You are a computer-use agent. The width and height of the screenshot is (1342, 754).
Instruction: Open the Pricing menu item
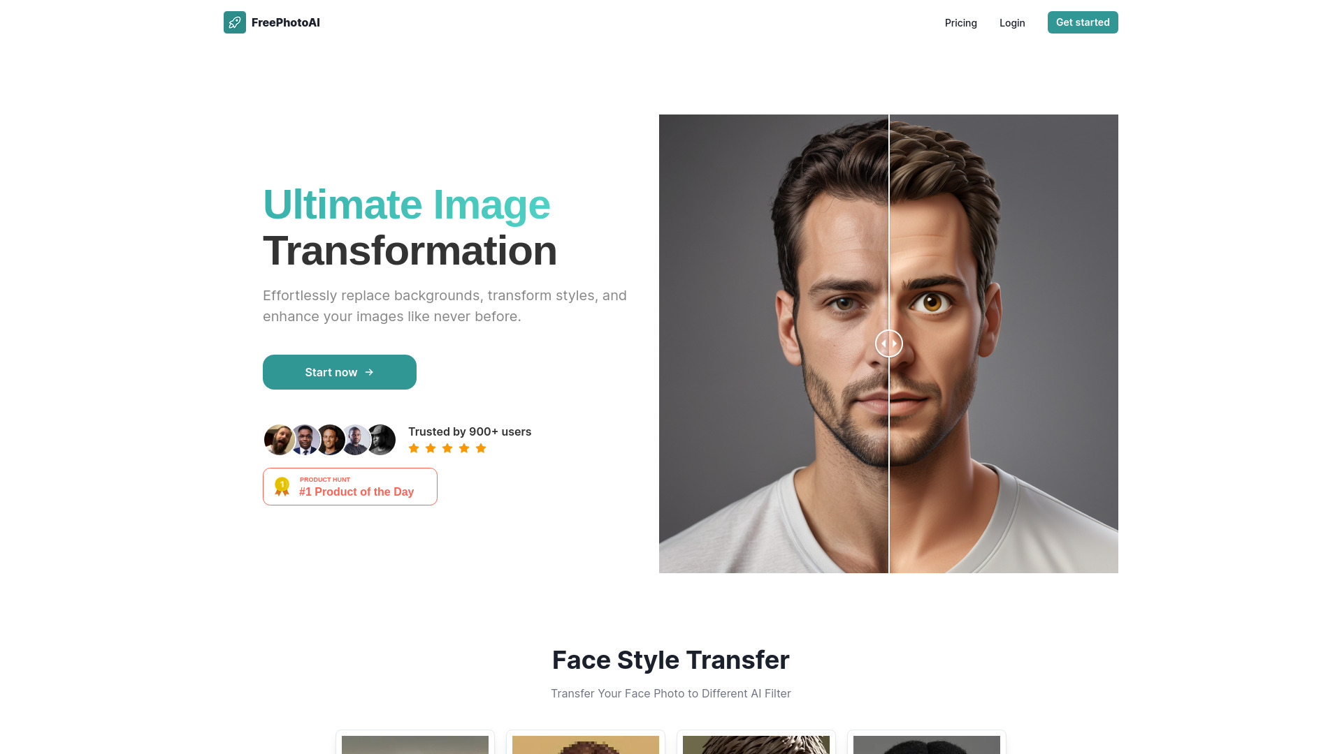click(960, 22)
